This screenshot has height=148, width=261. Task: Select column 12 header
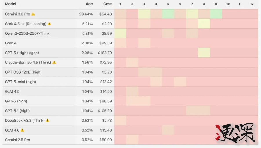252,4
